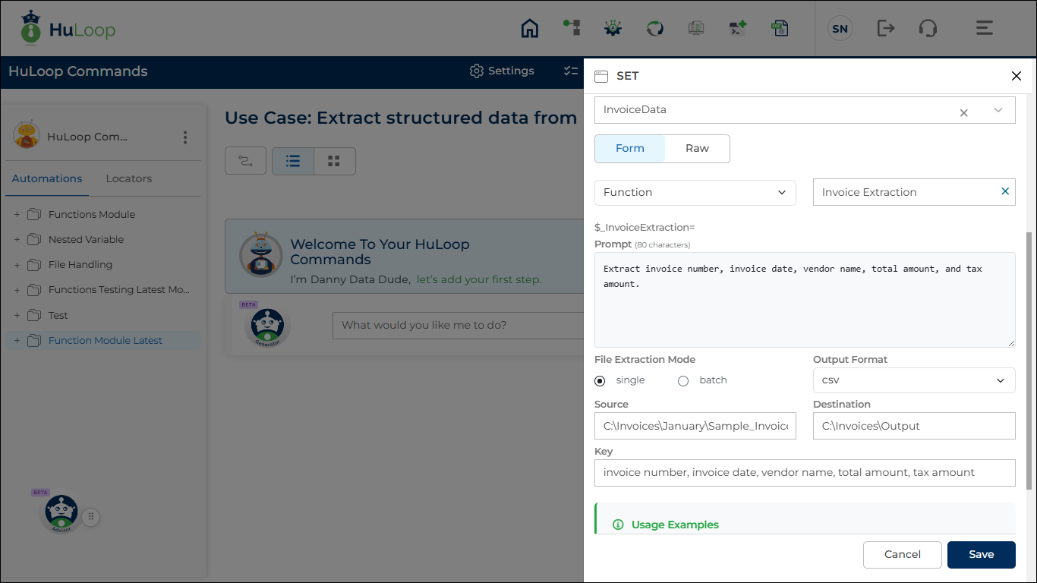Open the headset support icon
Viewport: 1037px width, 583px height.
pos(927,29)
